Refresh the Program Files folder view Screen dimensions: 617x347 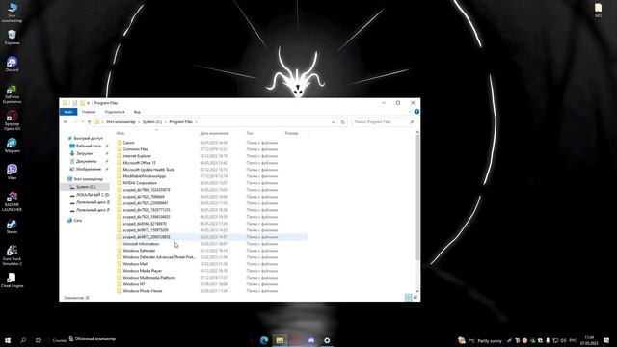coord(343,122)
